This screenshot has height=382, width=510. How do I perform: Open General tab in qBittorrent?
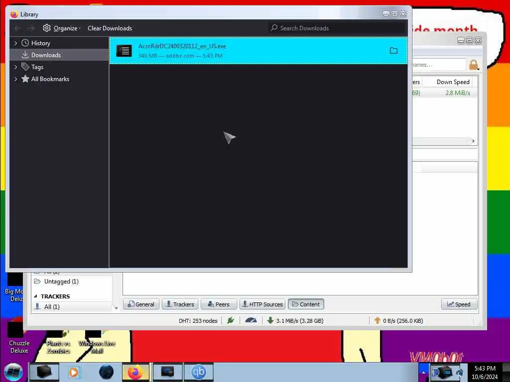pyautogui.click(x=141, y=304)
